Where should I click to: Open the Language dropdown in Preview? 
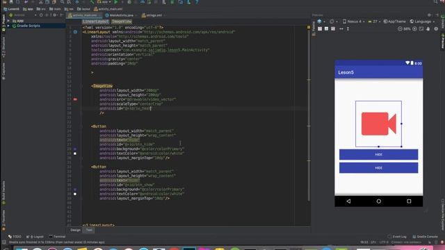pos(422,22)
